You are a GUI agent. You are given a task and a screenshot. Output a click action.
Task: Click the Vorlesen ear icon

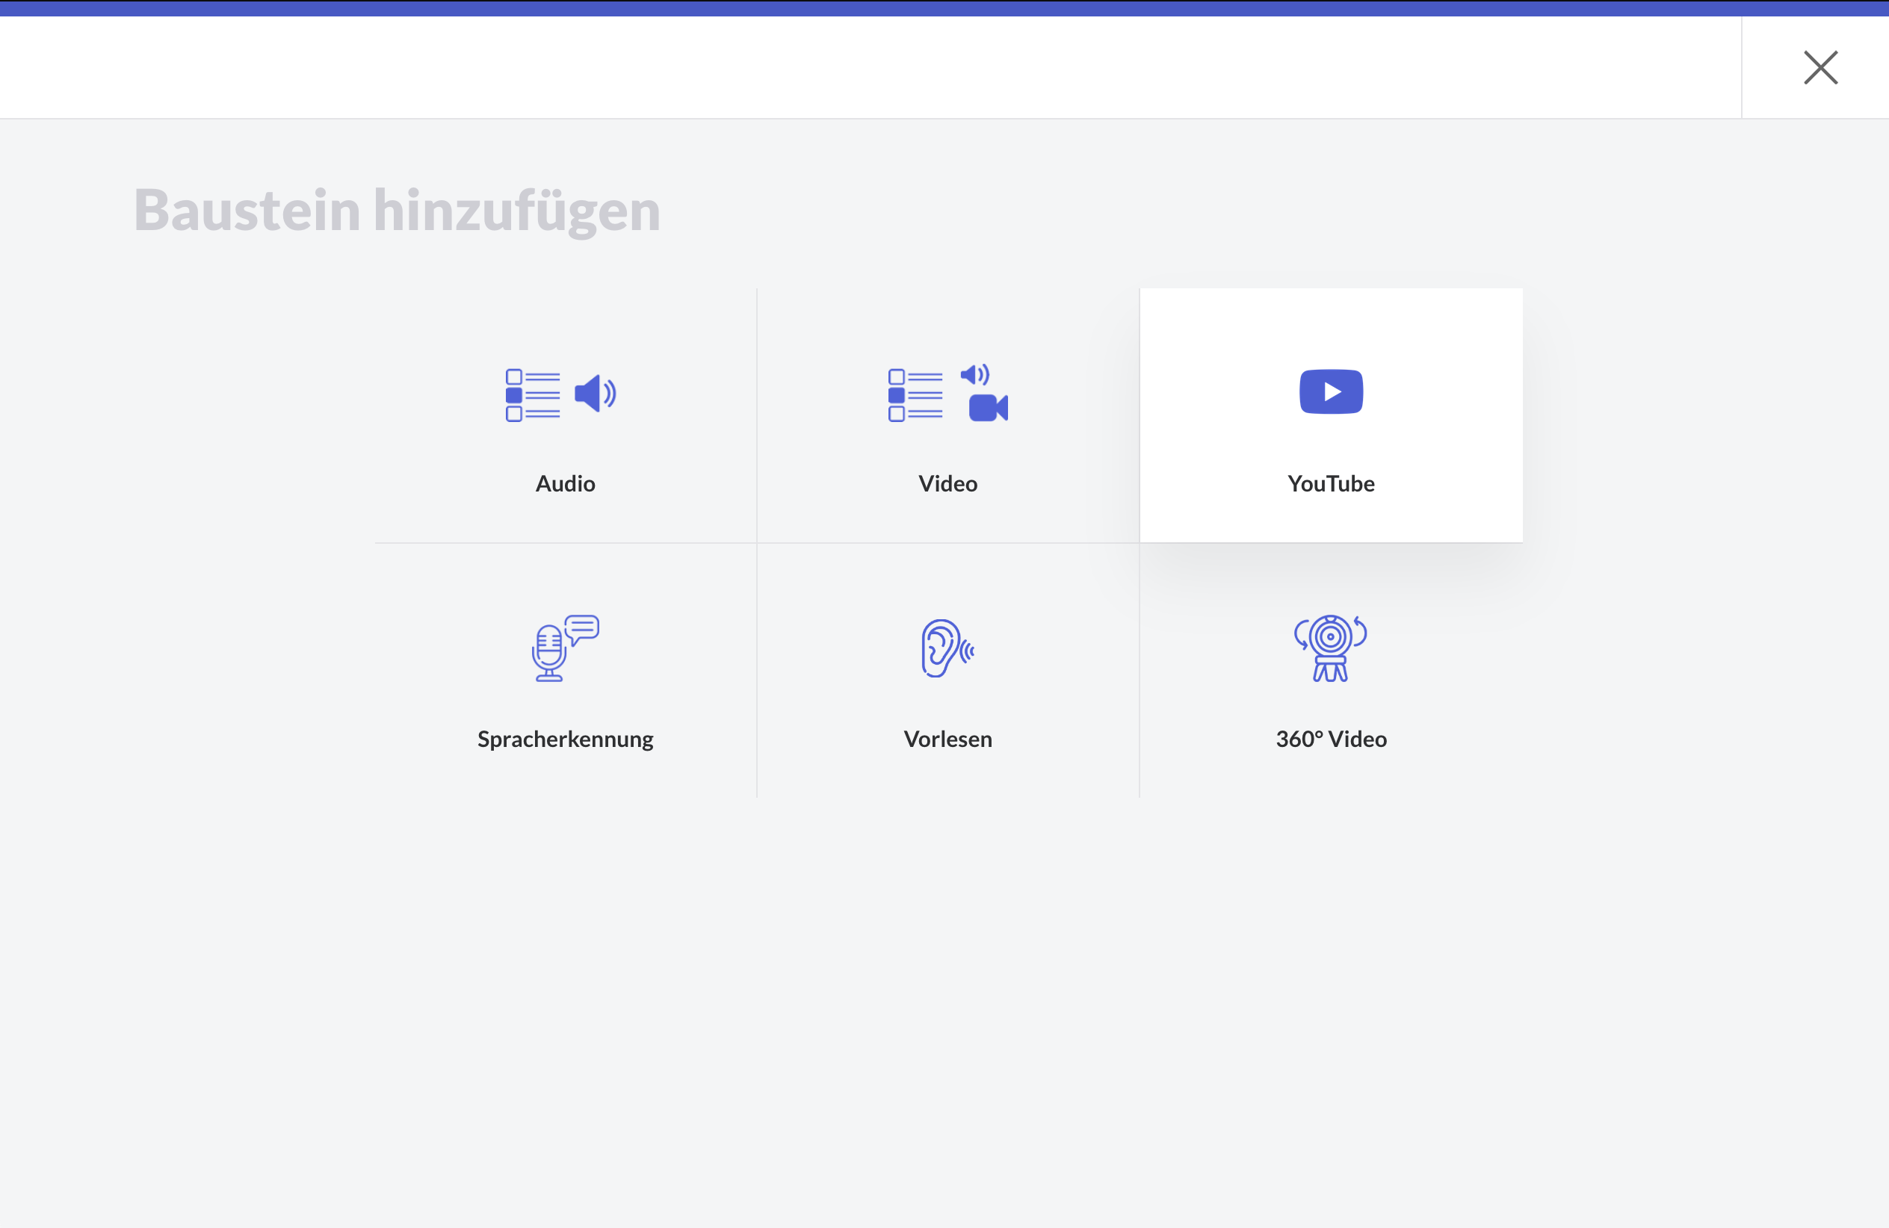(x=943, y=648)
